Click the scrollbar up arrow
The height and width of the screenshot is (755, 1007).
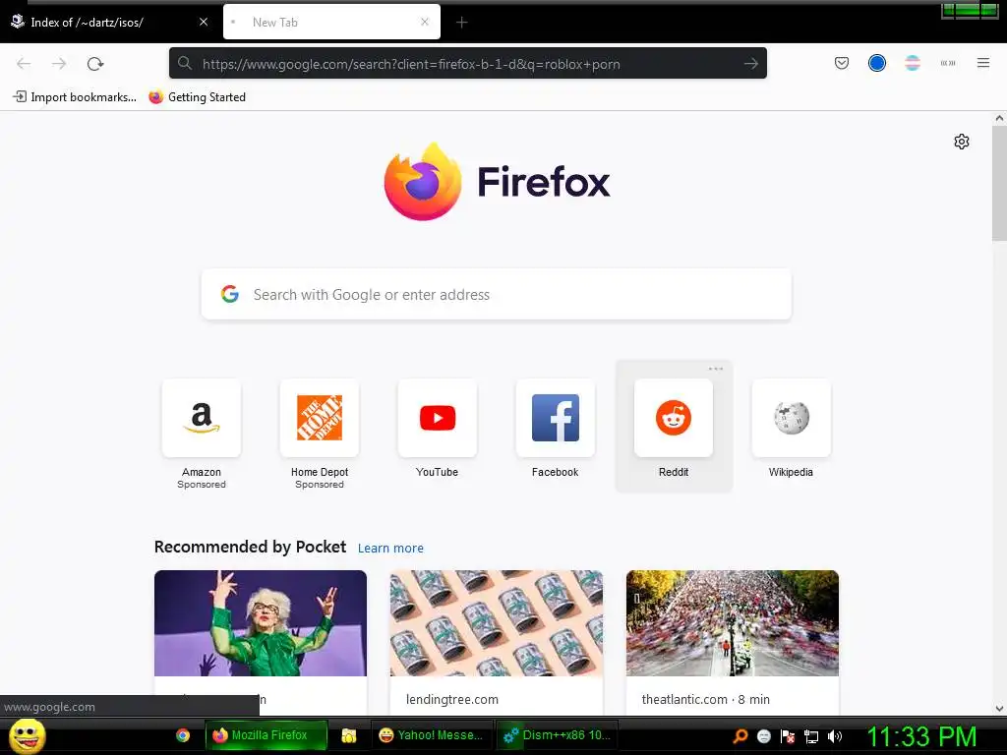(x=999, y=119)
